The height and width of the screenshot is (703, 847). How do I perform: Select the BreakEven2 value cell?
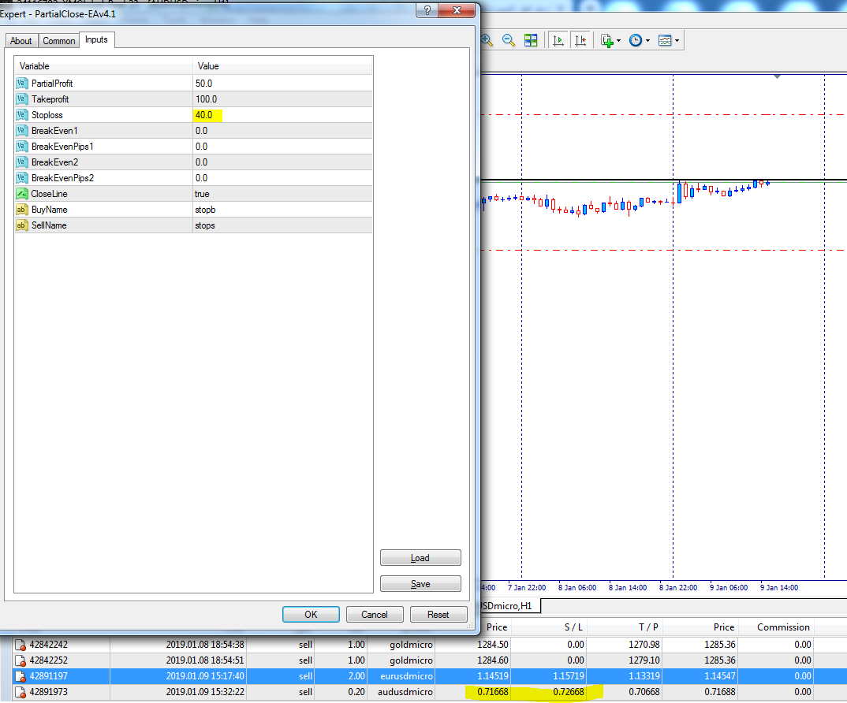[x=282, y=162]
